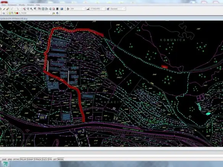Toggle POLAR tracking in status bar
This screenshot has height=167, width=223.
coord(23,159)
